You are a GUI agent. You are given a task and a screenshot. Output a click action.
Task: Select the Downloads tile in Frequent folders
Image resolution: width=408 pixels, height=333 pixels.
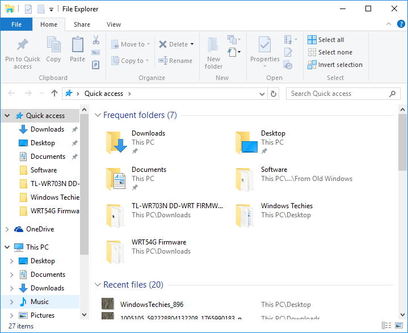[x=136, y=142]
